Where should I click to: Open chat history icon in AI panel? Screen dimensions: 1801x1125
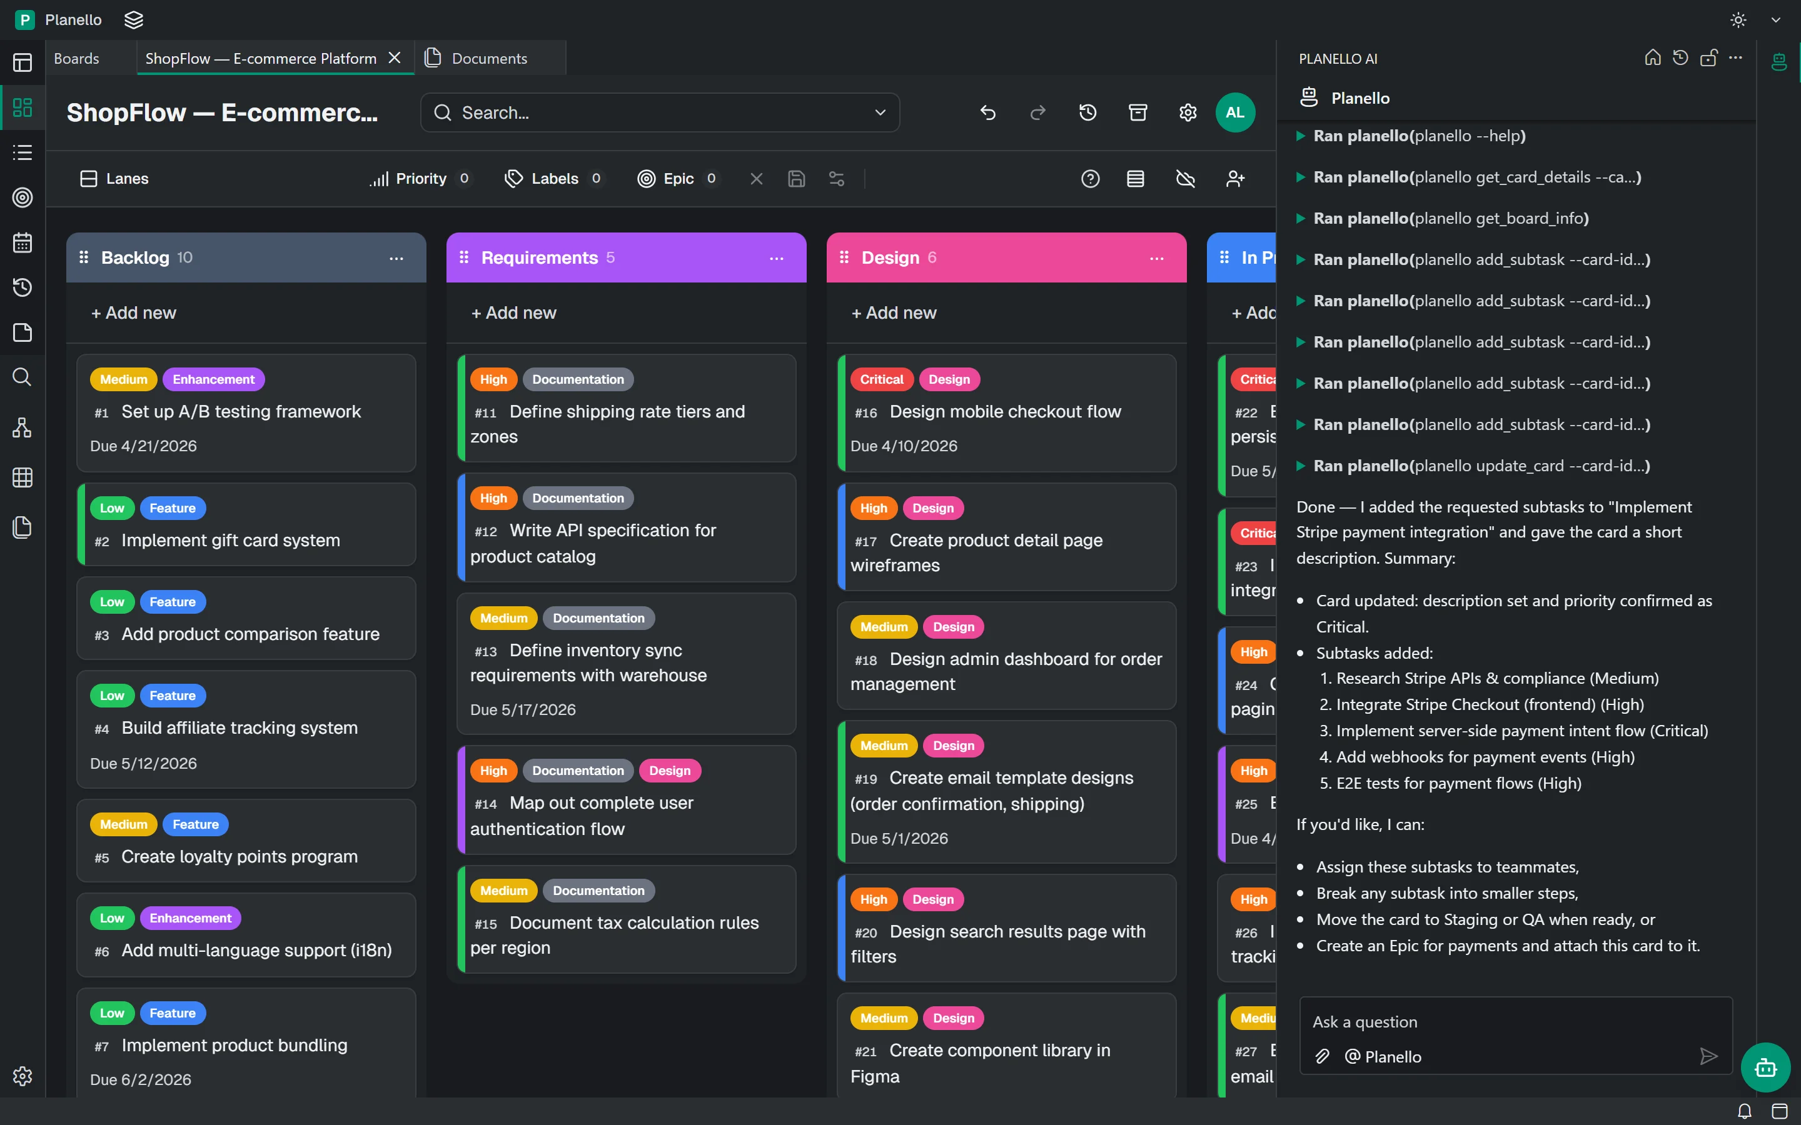1680,58
